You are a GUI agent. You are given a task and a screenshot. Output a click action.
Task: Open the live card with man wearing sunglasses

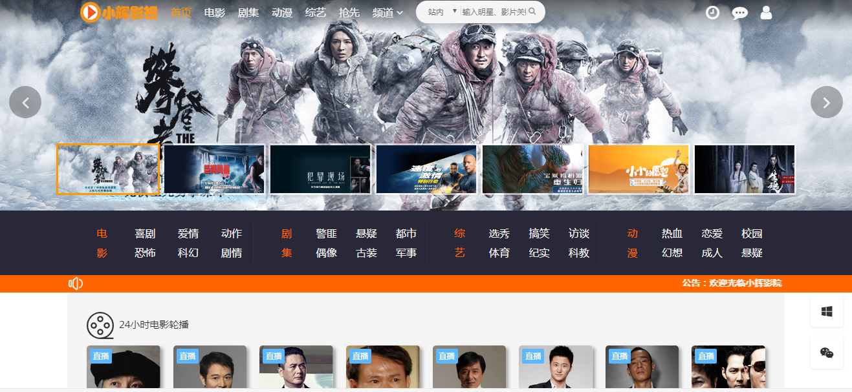728,367
